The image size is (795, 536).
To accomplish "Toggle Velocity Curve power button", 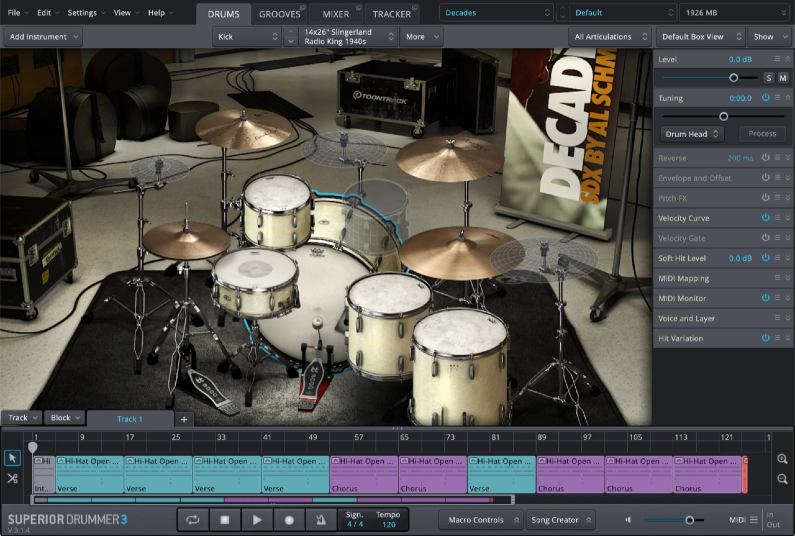I will 766,217.
